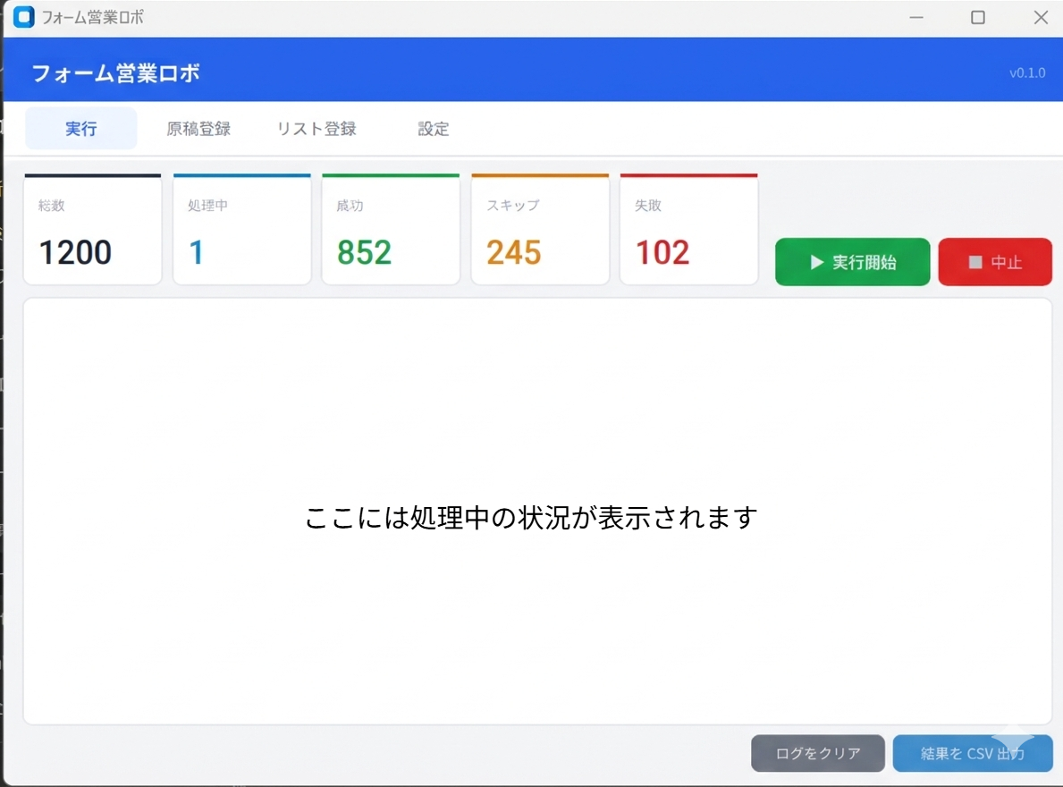Click the minimize button in title bar
Image resolution: width=1063 pixels, height=787 pixels.
(x=916, y=17)
